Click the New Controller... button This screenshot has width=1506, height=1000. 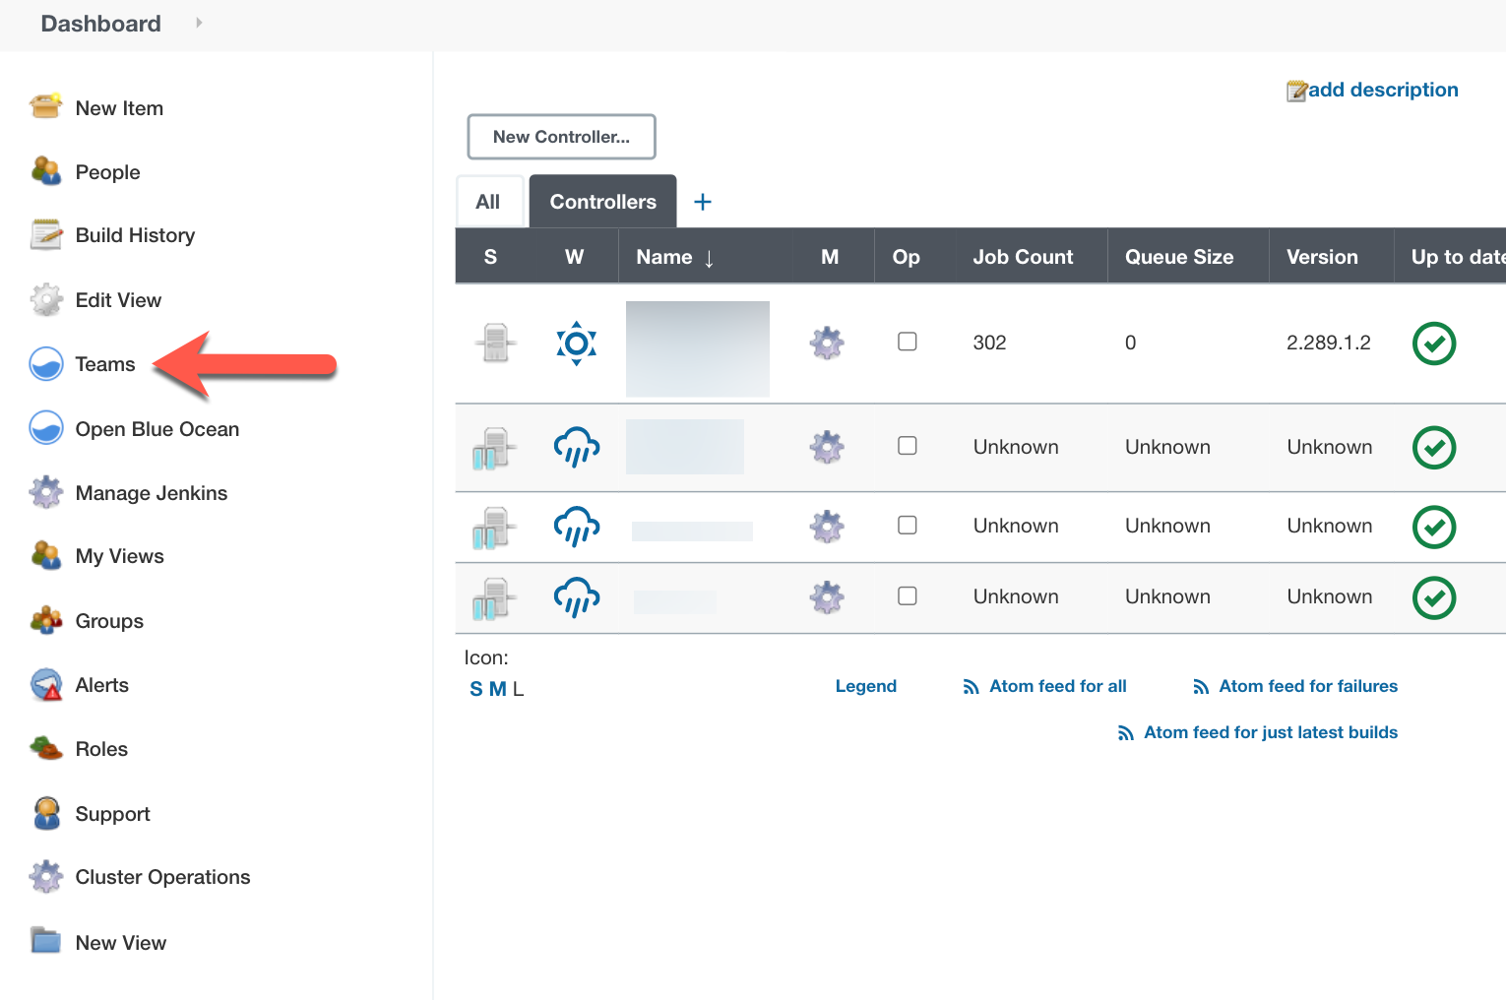[561, 137]
